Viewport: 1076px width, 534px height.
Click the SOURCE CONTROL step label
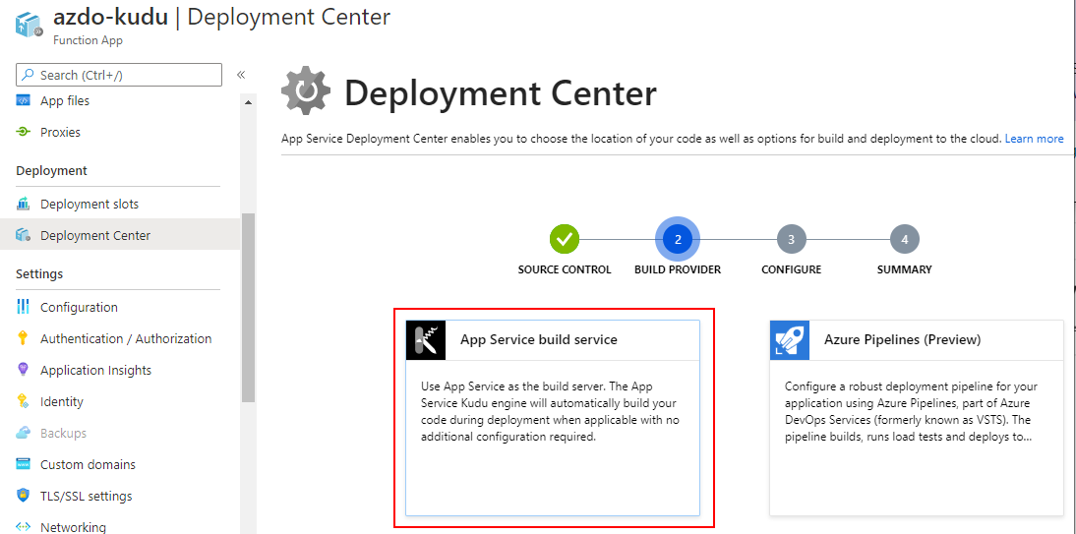point(565,269)
